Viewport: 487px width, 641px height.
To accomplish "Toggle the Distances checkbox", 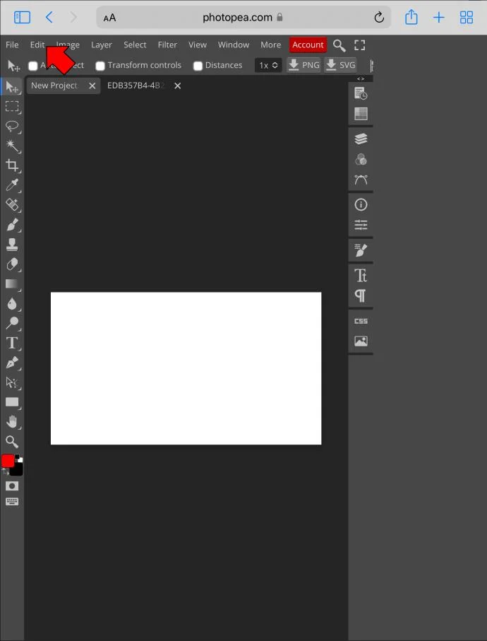I will click(x=198, y=66).
